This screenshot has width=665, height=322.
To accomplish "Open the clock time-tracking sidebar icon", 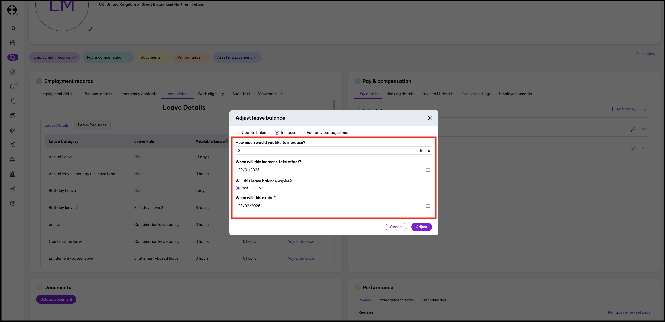I will click(13, 86).
